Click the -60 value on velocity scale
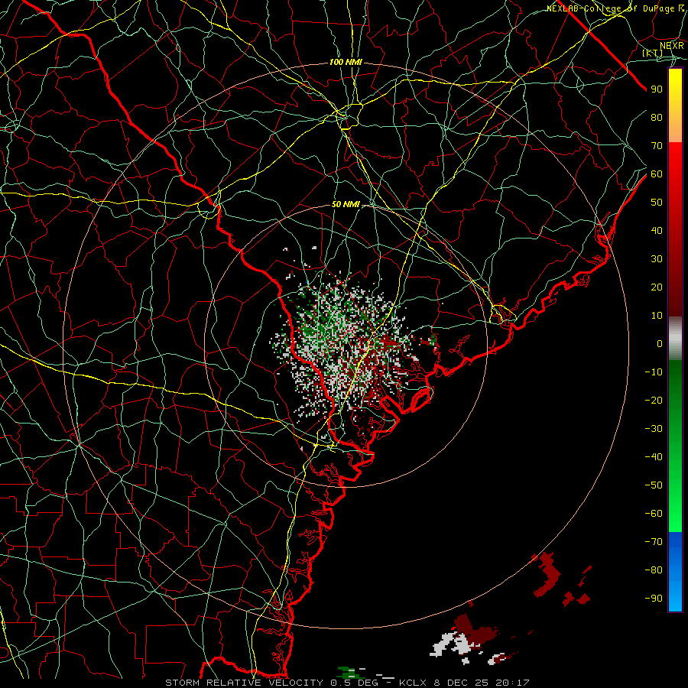The image size is (688, 688). point(654,514)
